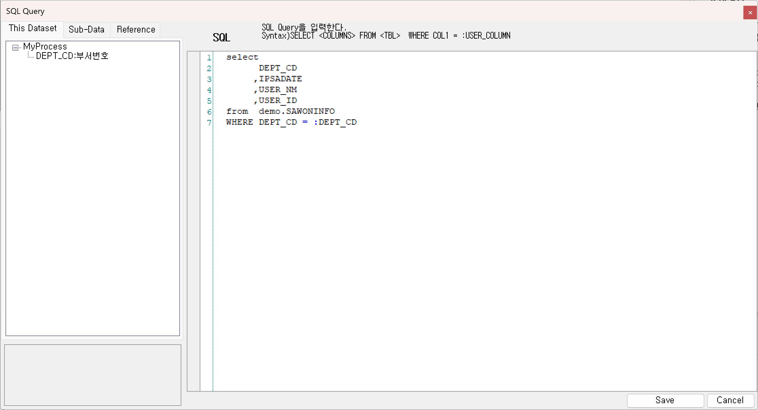758x410 pixels.
Task: Click the SQL label heading
Action: [221, 37]
